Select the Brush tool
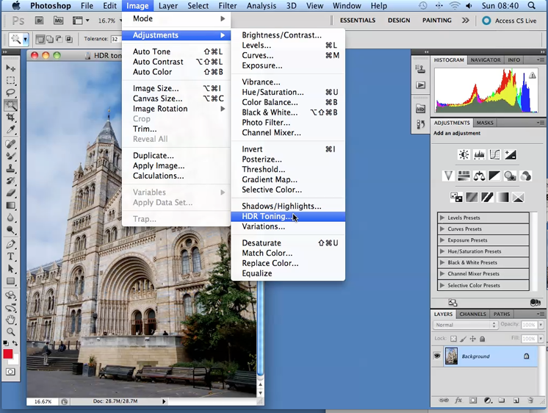 point(10,156)
